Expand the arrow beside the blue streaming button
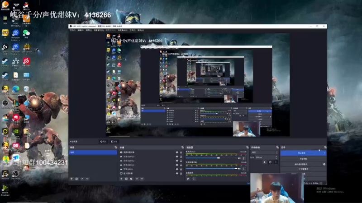Screen dimensions: 362x203 324,153
